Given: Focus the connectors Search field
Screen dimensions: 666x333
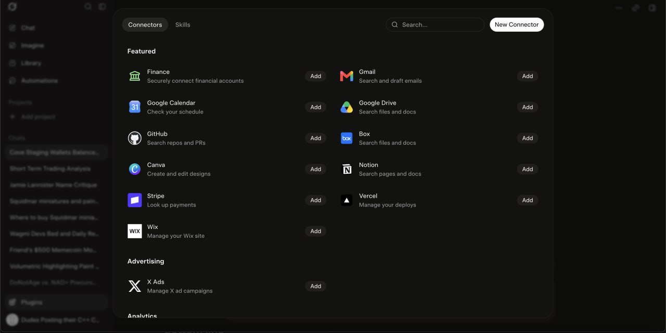Looking at the screenshot, I should click(x=435, y=24).
